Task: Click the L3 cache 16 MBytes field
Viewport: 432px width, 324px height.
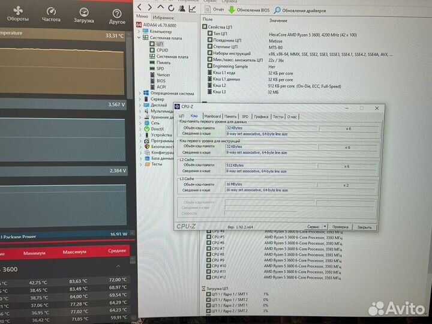Action: [x=271, y=184]
